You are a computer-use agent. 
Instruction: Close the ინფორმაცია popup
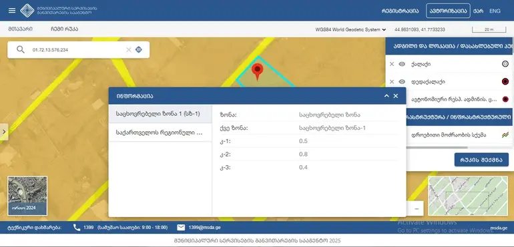coord(396,96)
